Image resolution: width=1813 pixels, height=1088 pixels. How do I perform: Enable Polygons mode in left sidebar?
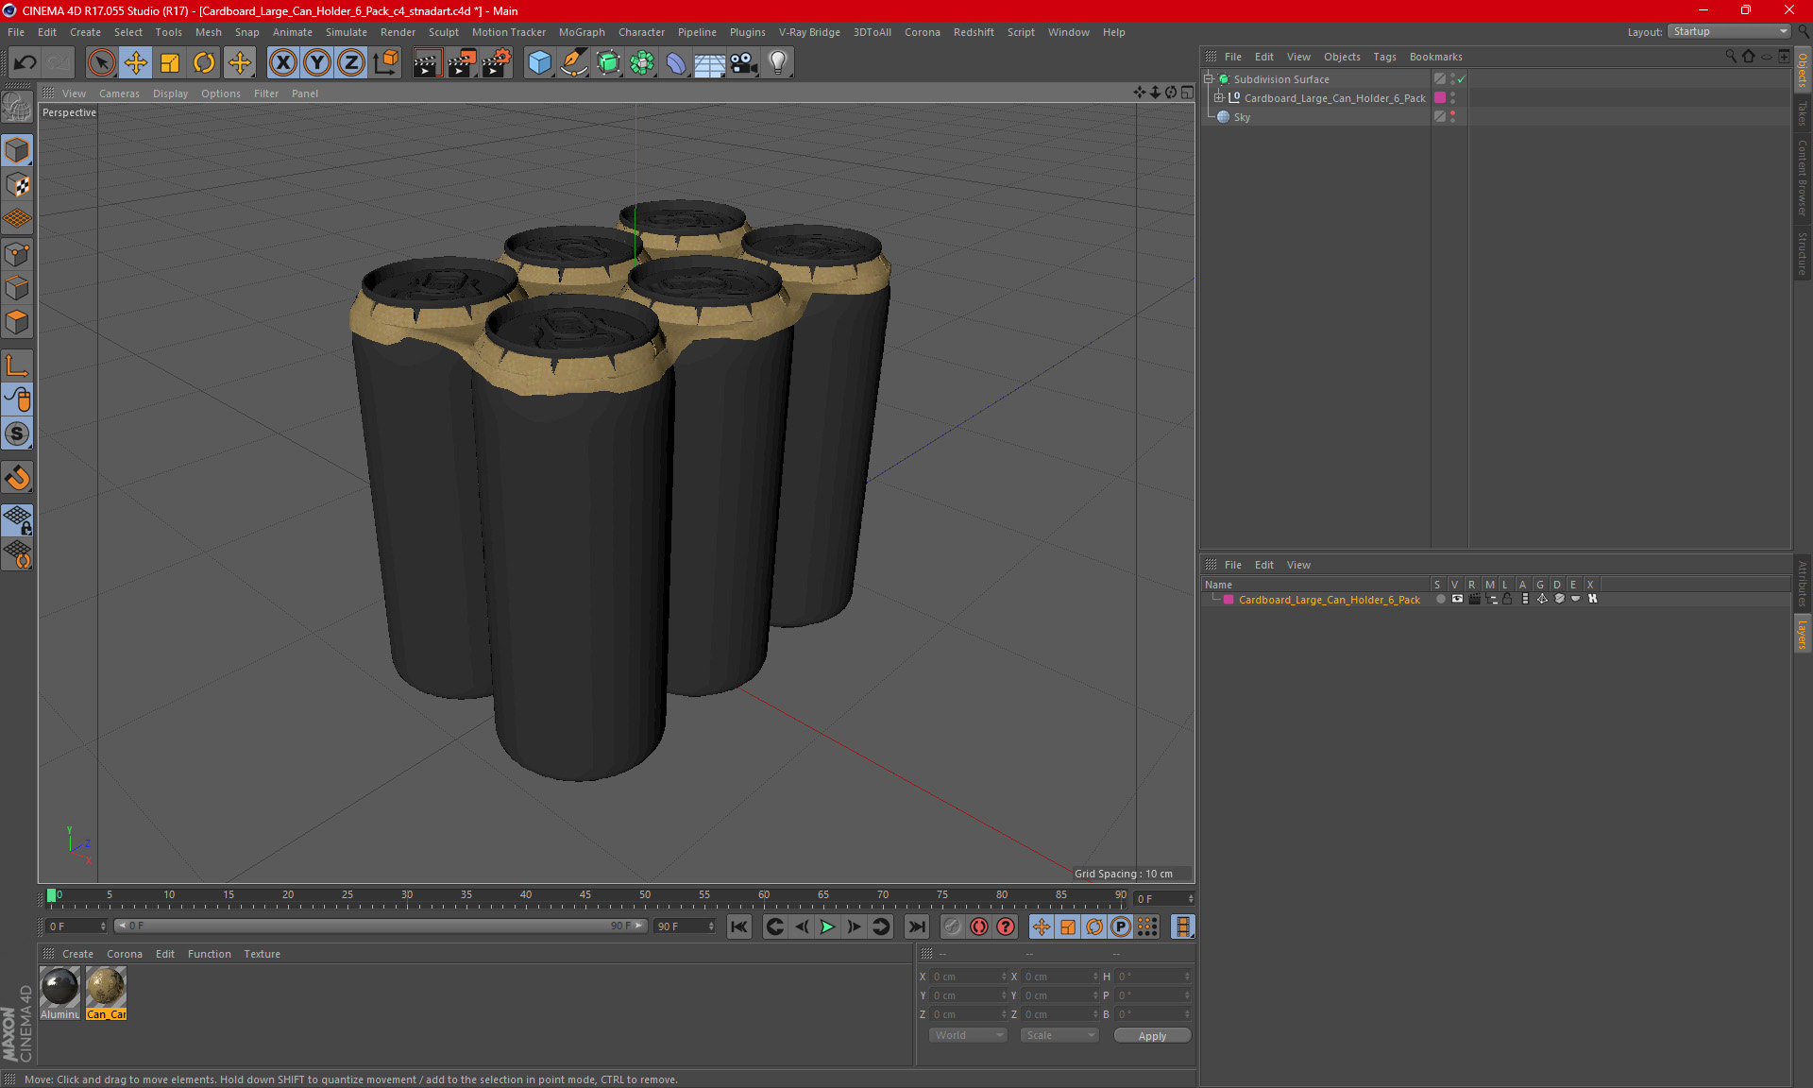tap(17, 322)
